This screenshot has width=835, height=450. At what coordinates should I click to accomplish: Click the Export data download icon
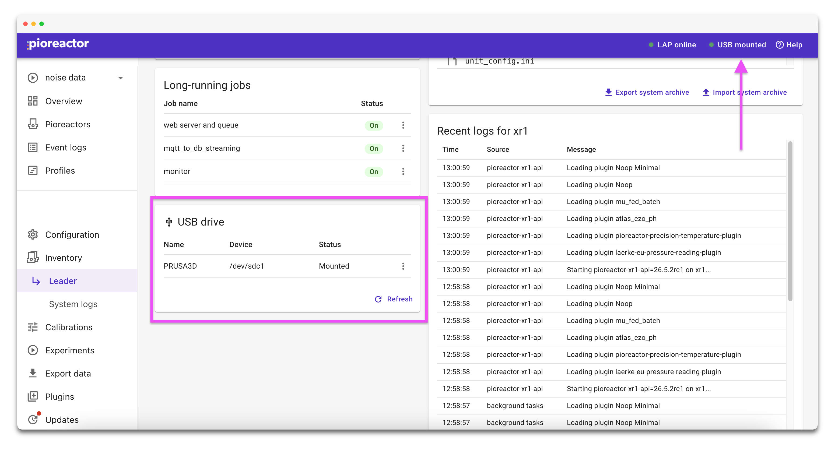(33, 374)
